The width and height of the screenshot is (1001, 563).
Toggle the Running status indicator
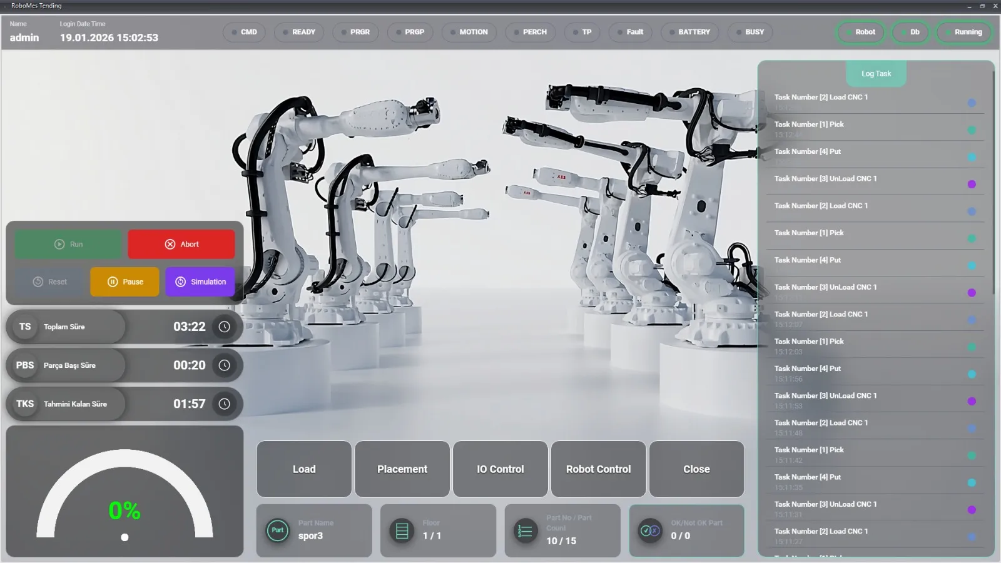coord(963,32)
